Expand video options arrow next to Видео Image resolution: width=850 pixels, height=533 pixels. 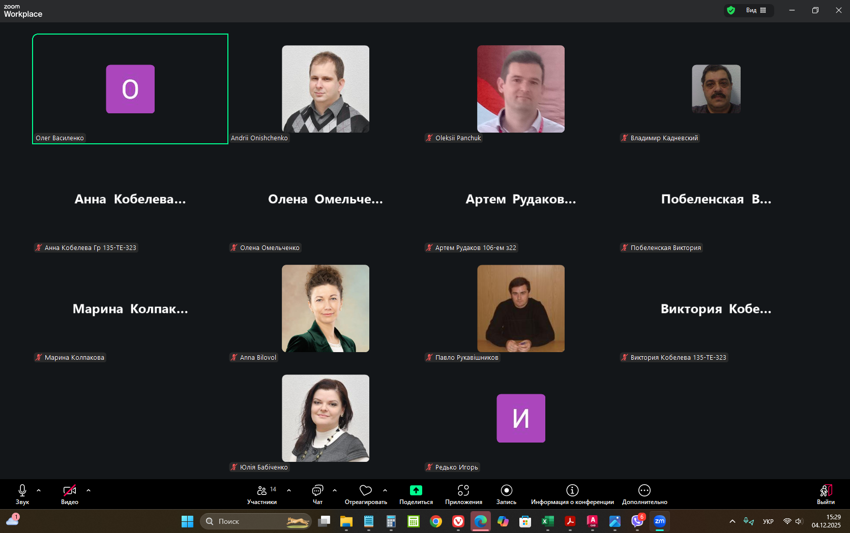click(x=89, y=490)
